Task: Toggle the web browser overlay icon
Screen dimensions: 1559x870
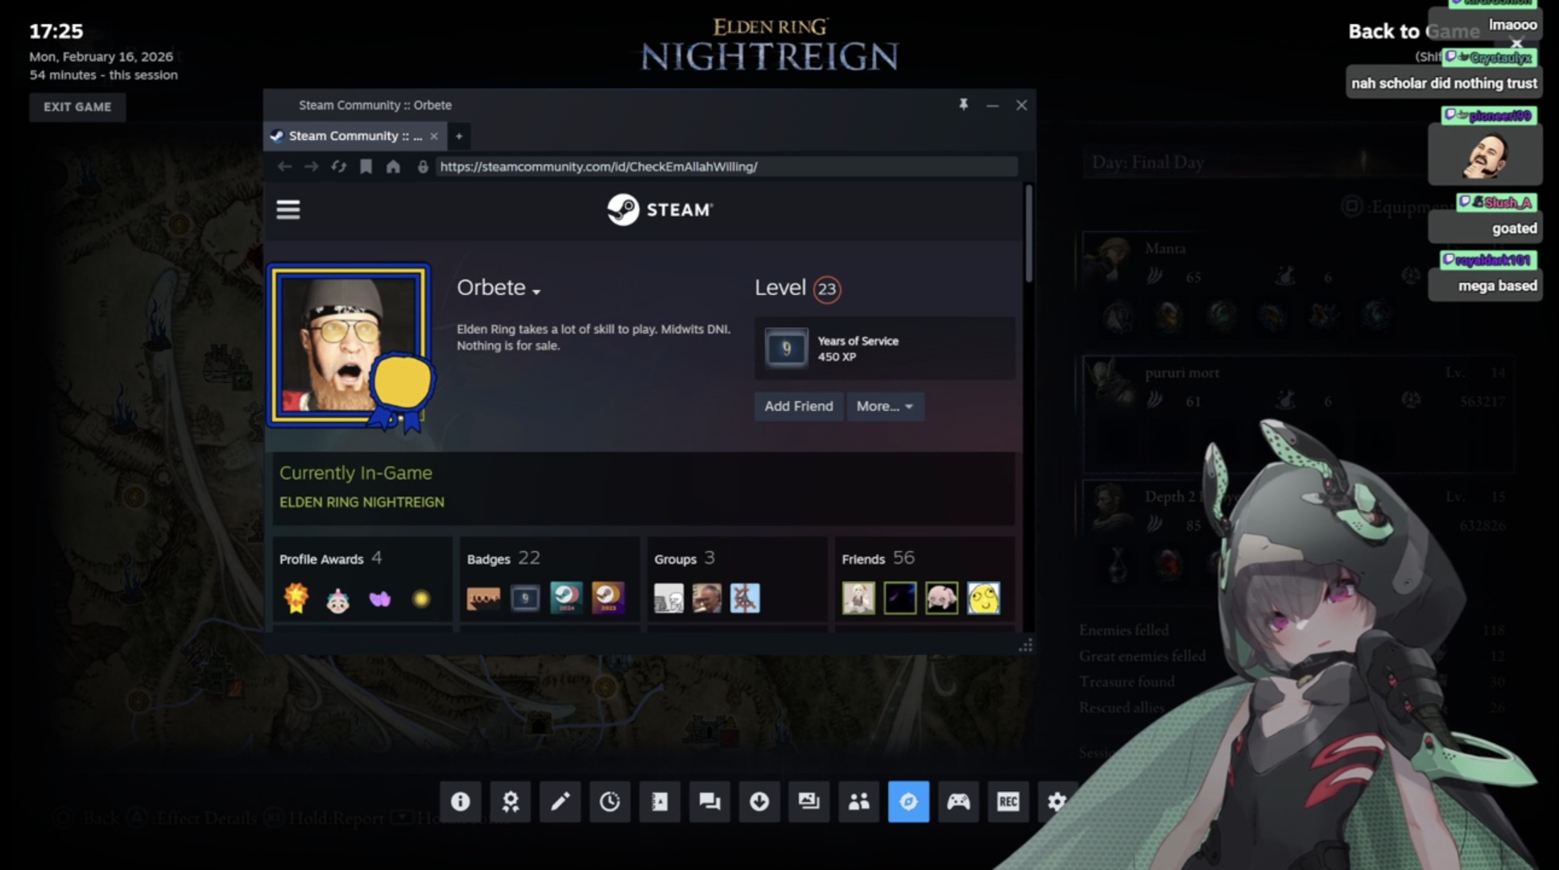Action: pyautogui.click(x=908, y=802)
